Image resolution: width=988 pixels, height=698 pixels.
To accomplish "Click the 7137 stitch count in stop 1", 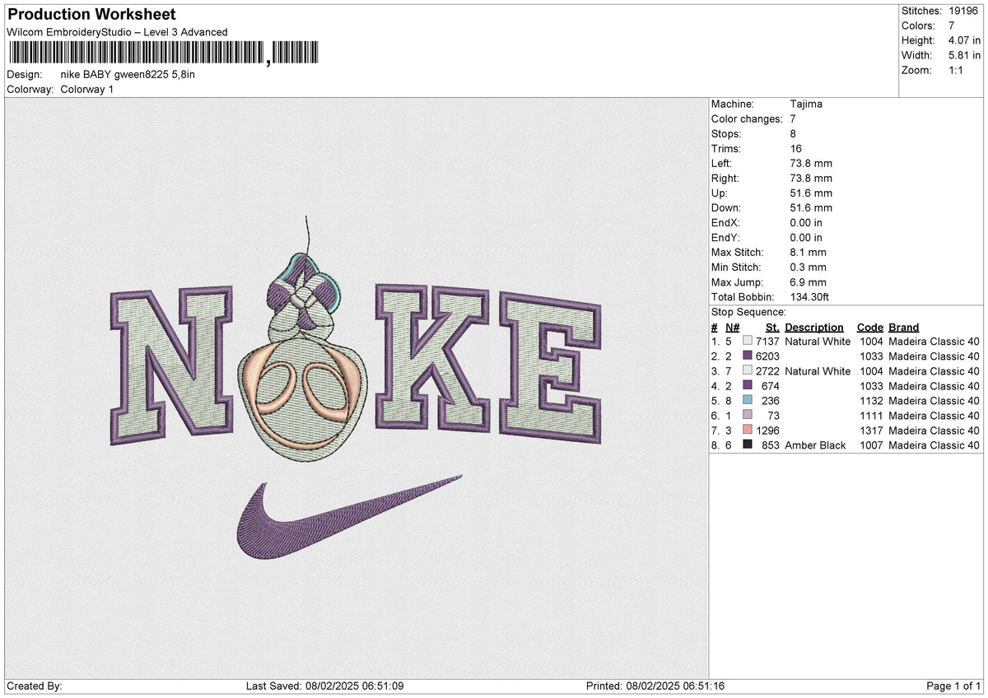I will coord(767,342).
